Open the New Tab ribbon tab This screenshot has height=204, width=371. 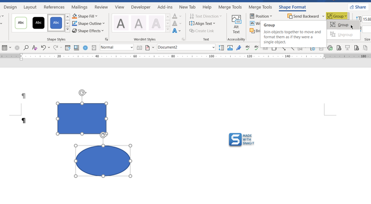pos(188,7)
